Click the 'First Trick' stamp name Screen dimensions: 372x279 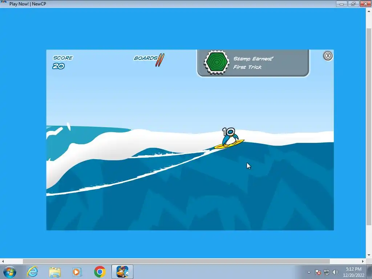point(247,67)
